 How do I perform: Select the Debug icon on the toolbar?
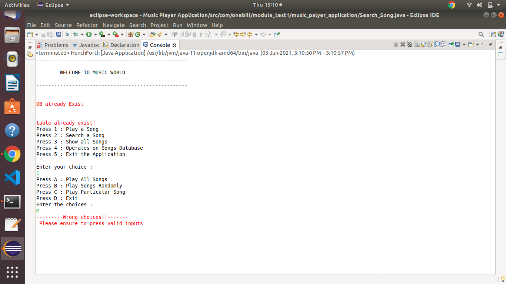(76, 34)
